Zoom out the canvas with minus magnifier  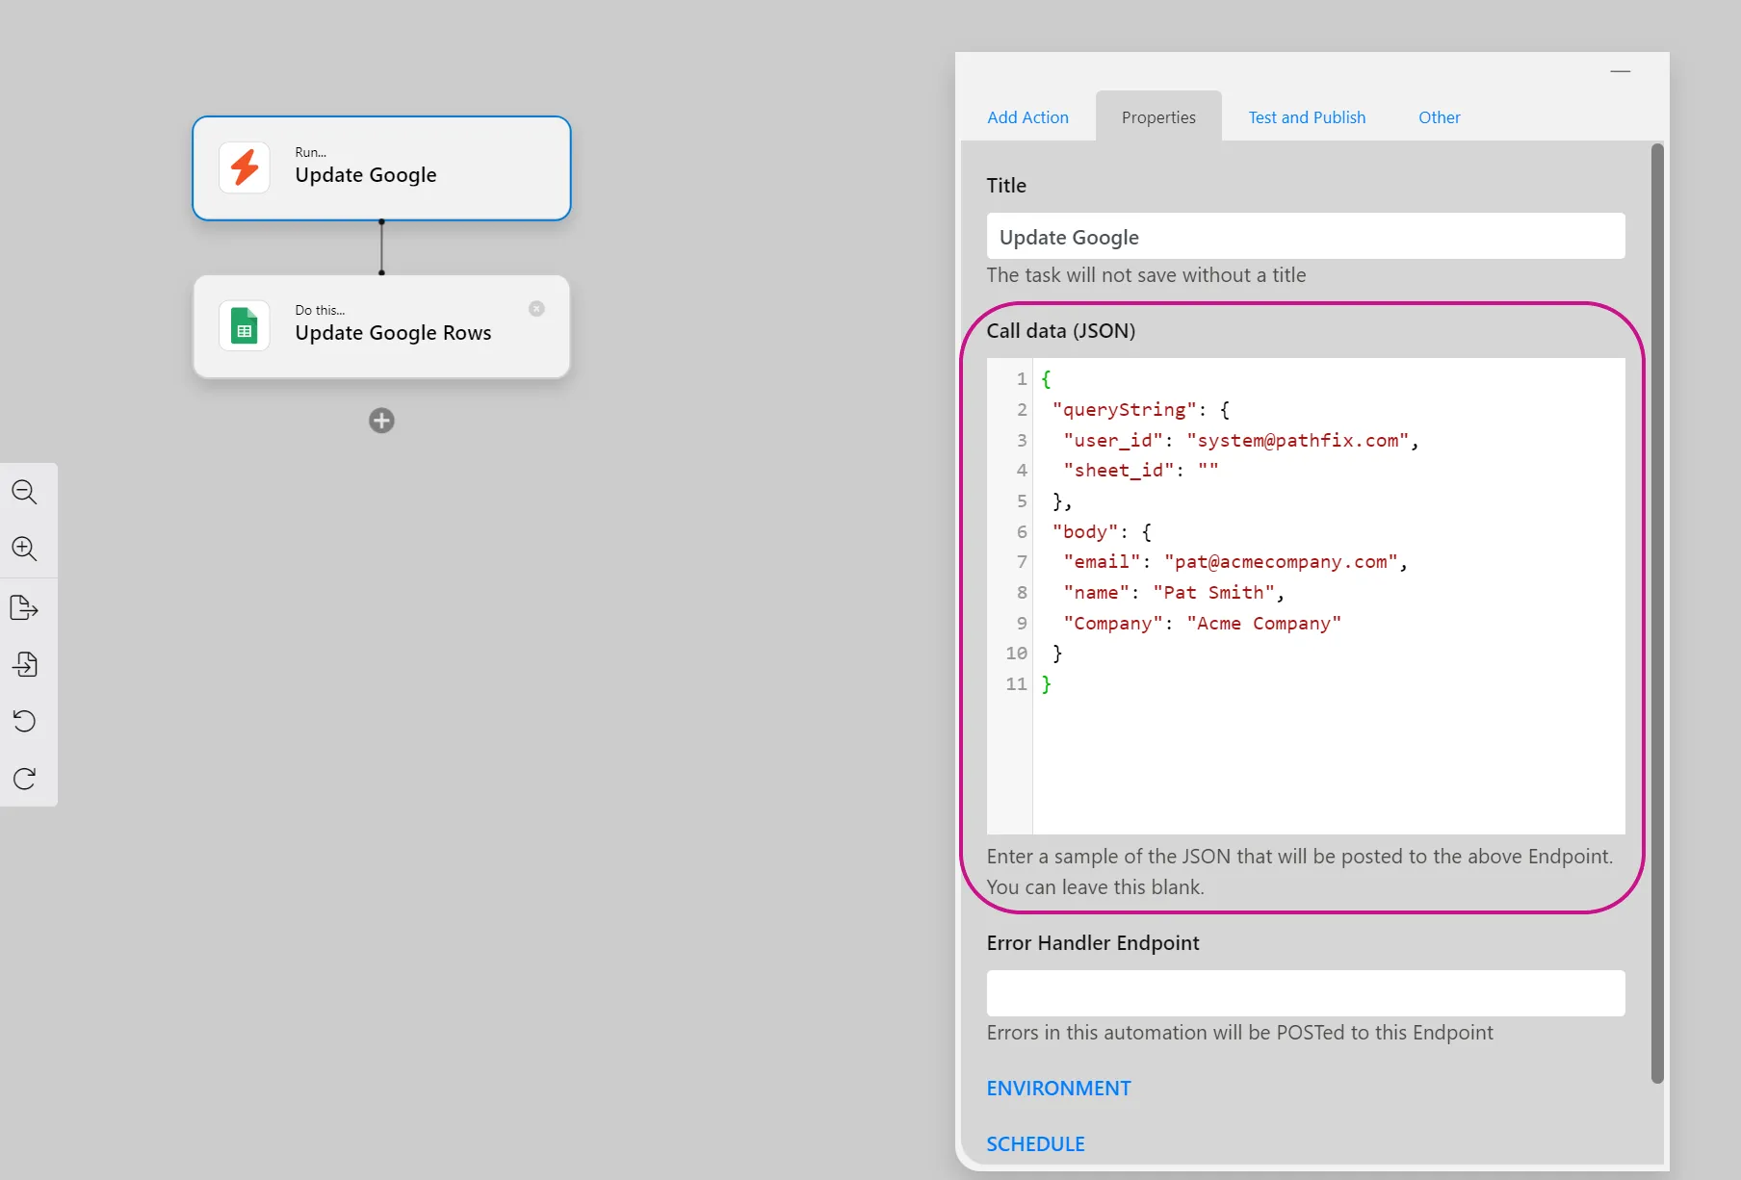click(x=24, y=492)
